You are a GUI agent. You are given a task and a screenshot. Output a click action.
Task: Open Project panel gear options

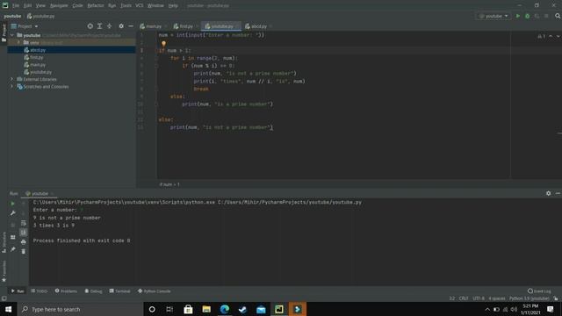(x=121, y=26)
